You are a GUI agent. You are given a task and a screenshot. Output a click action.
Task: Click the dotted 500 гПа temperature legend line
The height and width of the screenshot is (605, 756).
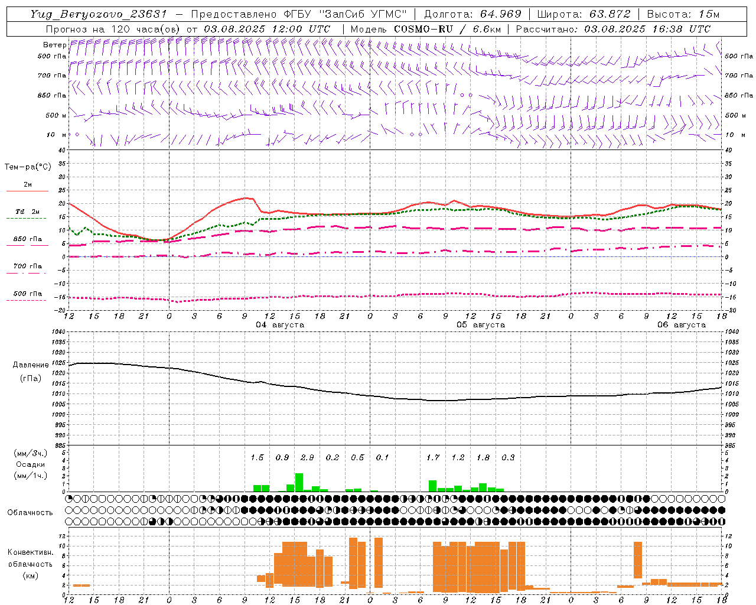[27, 300]
